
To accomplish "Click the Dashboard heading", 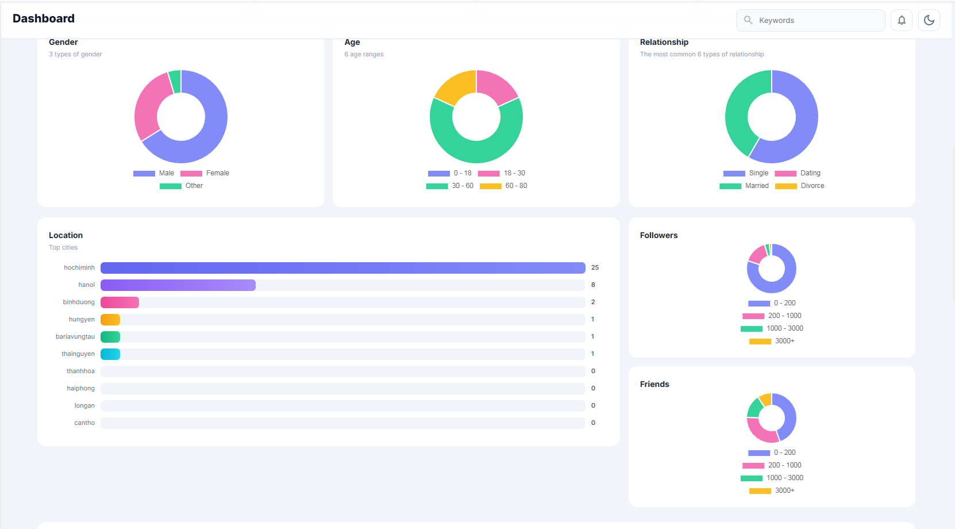I will [x=44, y=18].
